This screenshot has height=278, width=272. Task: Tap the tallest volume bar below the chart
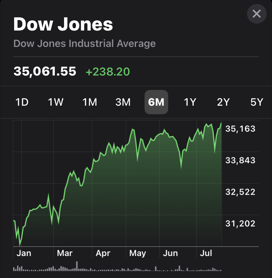77,266
